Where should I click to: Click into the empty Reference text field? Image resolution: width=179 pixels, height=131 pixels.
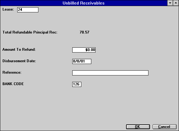click(110, 73)
